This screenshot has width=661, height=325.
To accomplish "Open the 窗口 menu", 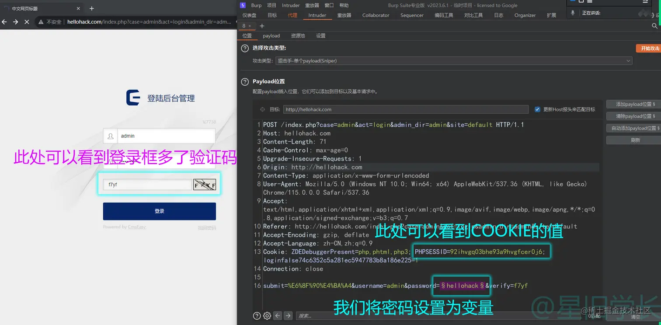I will coord(329,5).
